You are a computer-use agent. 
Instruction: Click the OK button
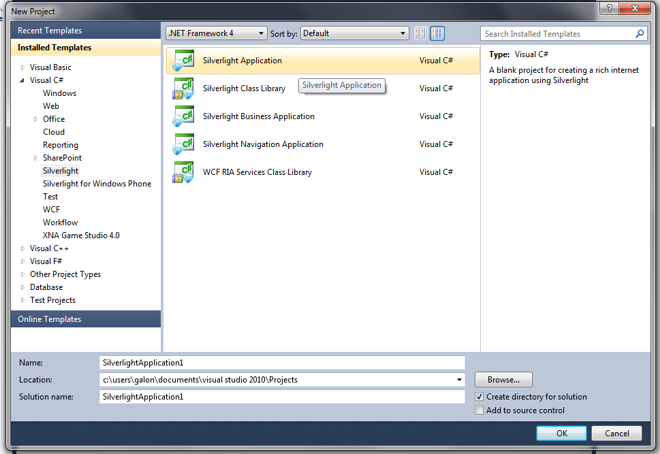561,434
